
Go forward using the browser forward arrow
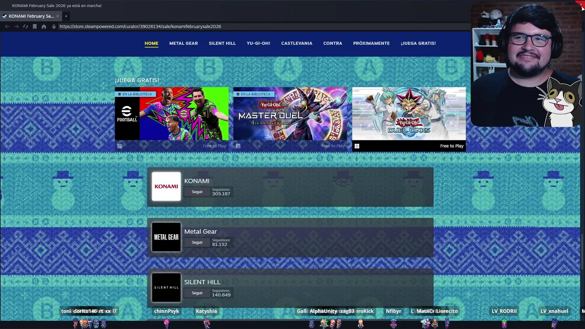(16, 27)
